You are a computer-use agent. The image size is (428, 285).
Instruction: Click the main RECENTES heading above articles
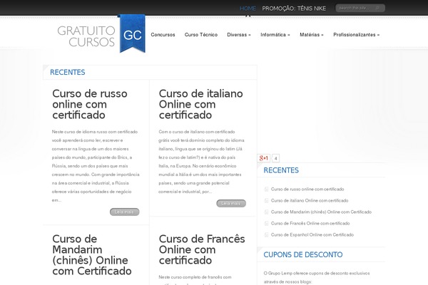68,72
